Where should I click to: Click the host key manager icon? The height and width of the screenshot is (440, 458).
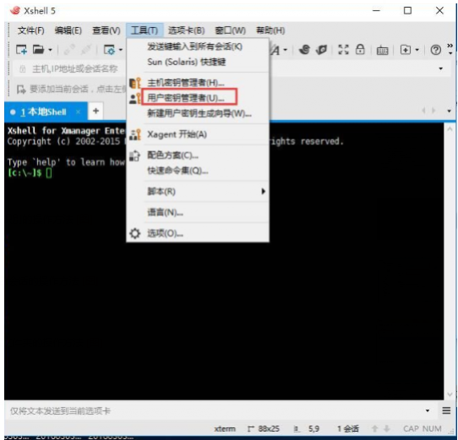click(135, 83)
